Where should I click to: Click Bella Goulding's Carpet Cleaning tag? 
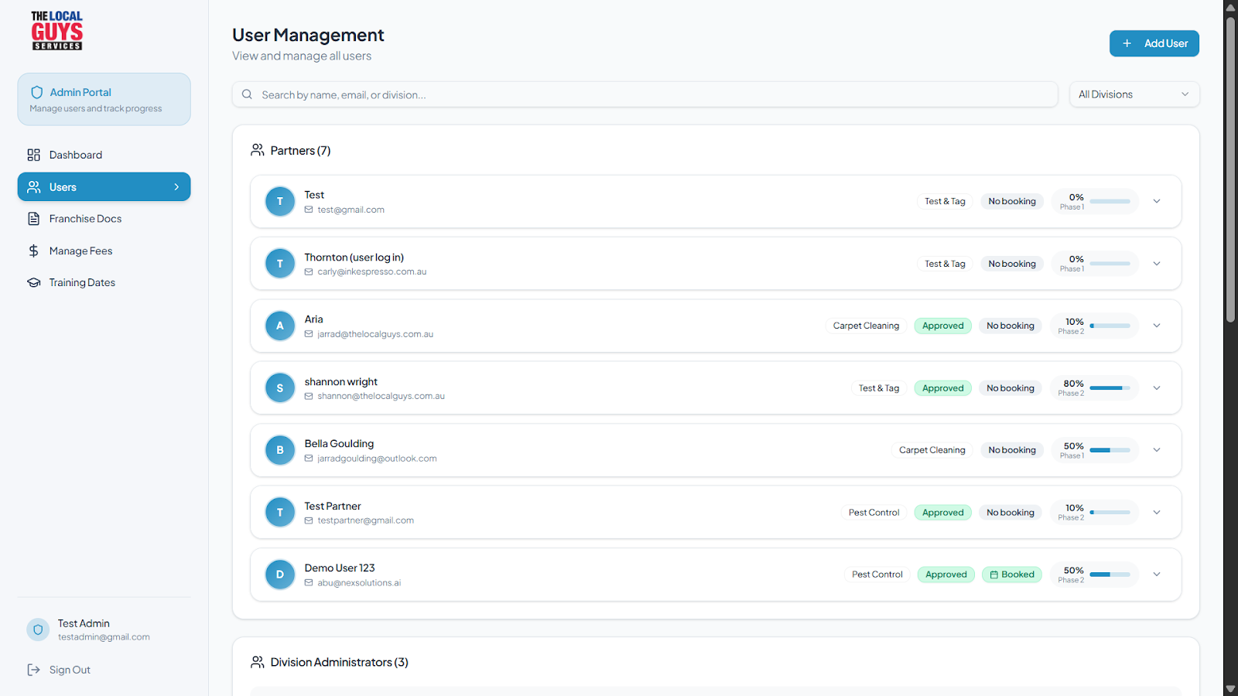(932, 450)
